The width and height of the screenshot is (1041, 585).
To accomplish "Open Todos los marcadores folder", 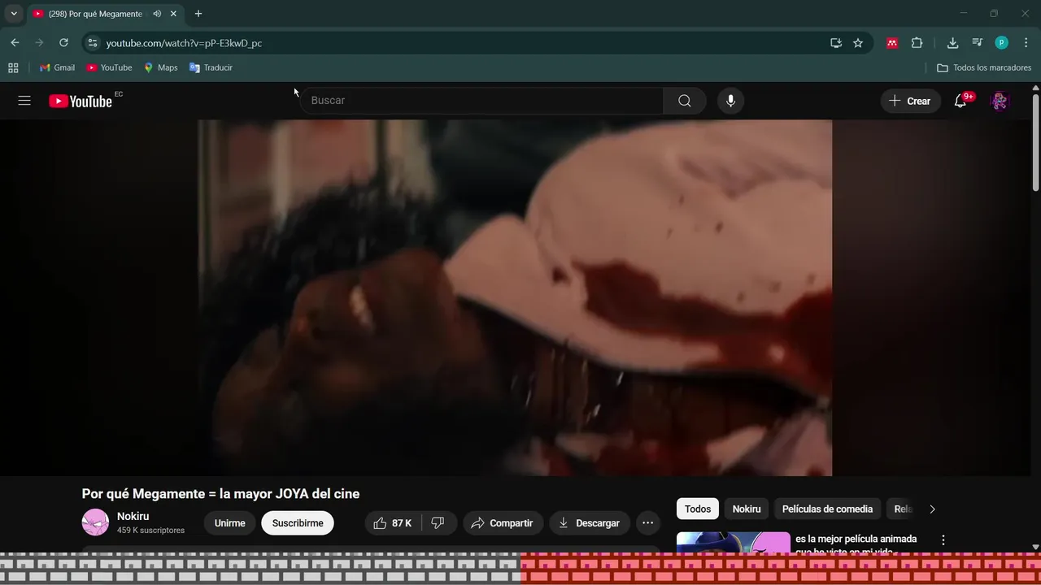I will click(x=984, y=67).
